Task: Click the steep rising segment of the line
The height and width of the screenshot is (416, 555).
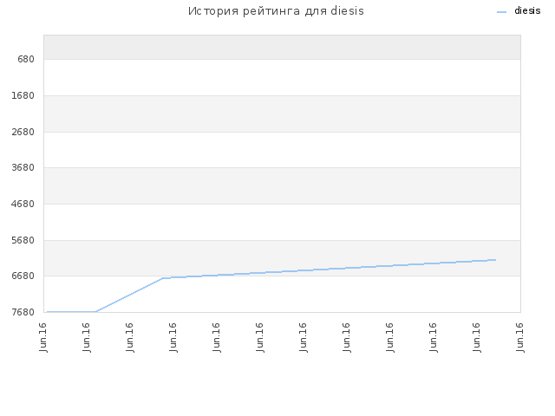Action: [x=129, y=295]
